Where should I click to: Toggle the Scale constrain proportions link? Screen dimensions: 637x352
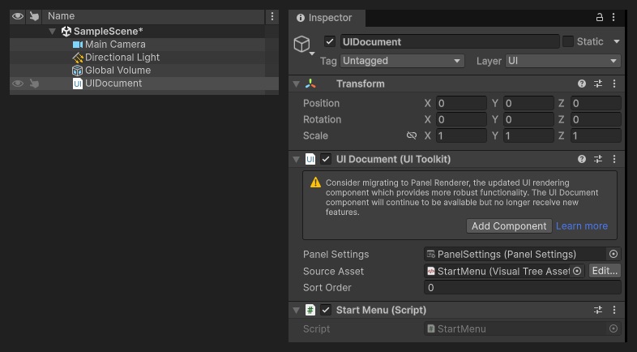pyautogui.click(x=412, y=135)
